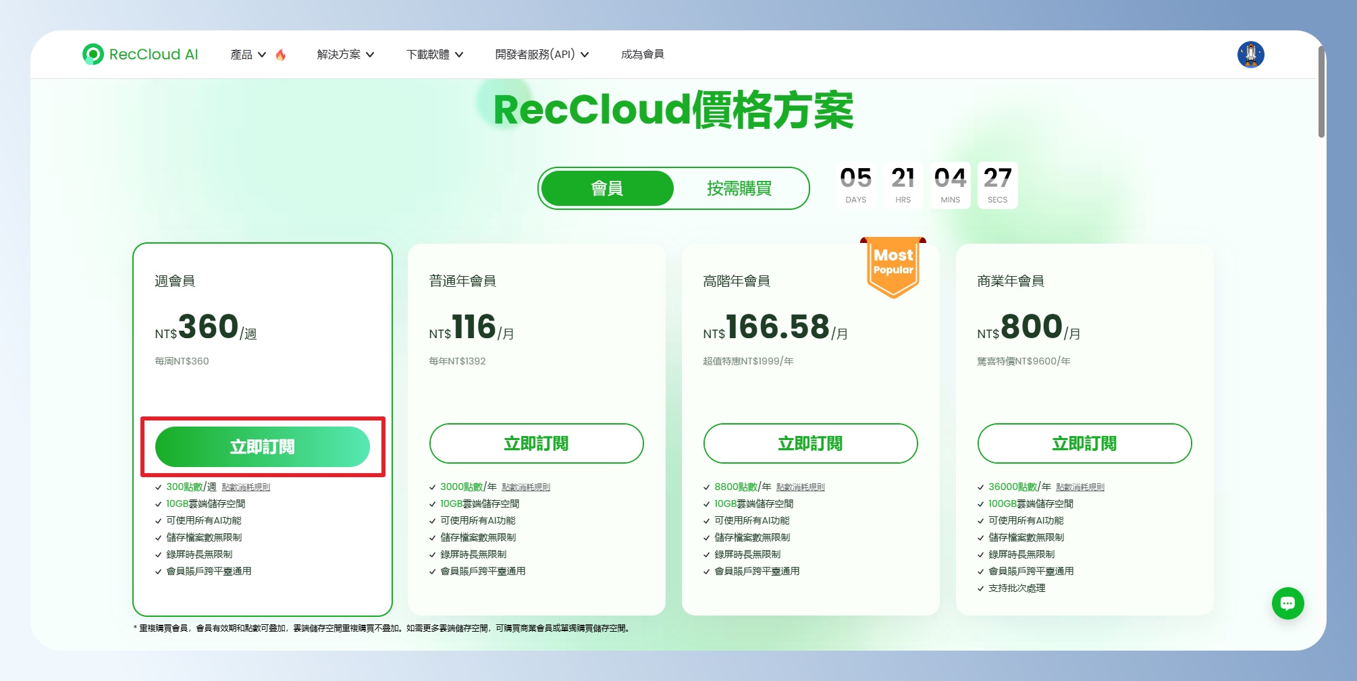Click the Most Popular badge

tap(893, 267)
